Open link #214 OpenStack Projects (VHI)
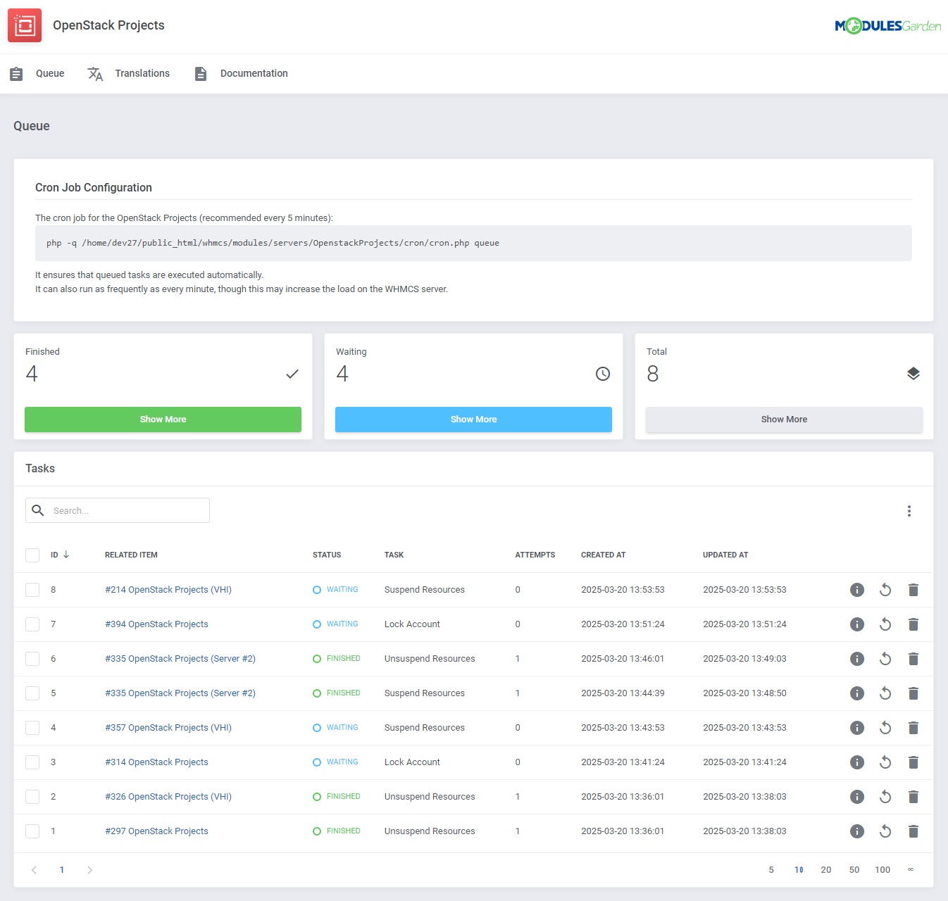The height and width of the screenshot is (901, 948). [168, 590]
